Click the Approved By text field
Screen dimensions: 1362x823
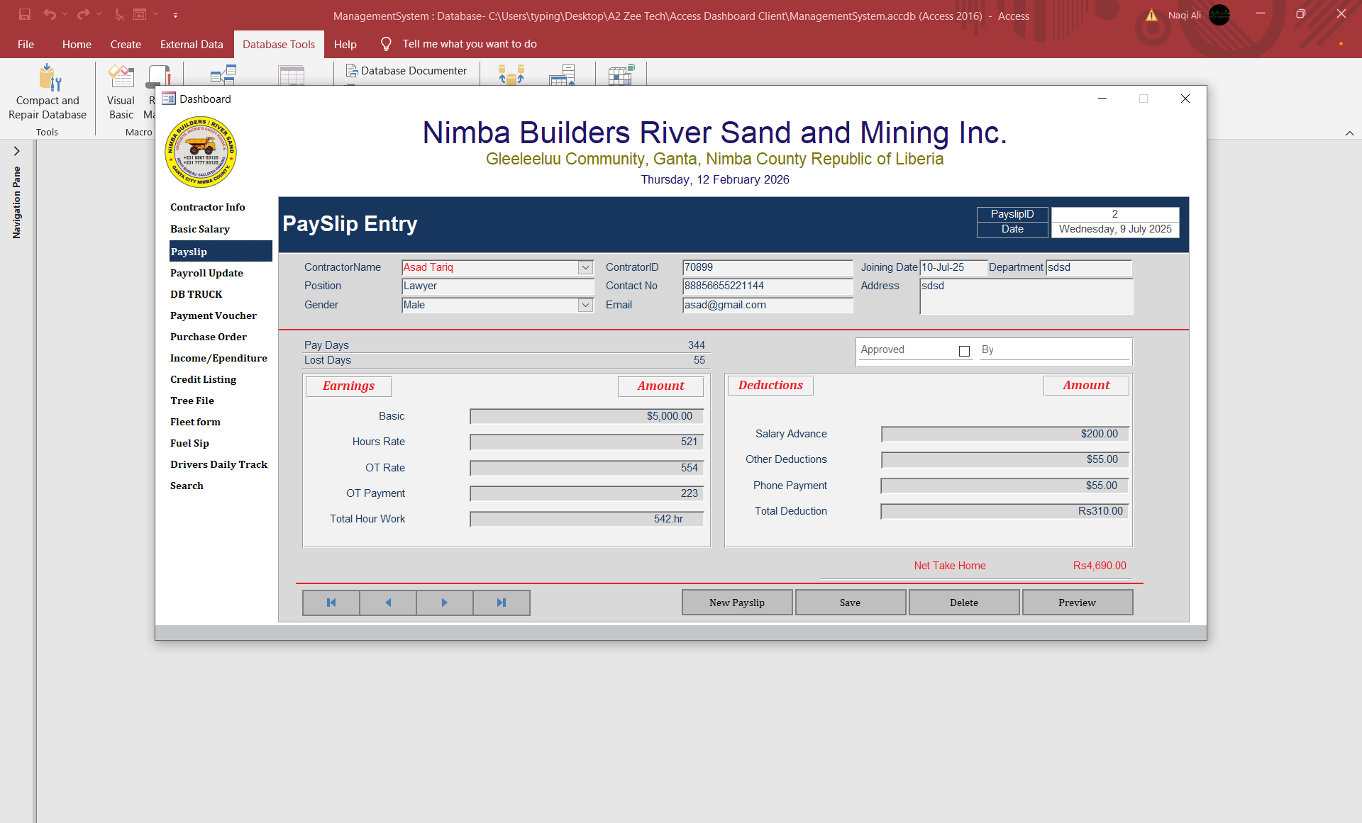[x=1054, y=351]
